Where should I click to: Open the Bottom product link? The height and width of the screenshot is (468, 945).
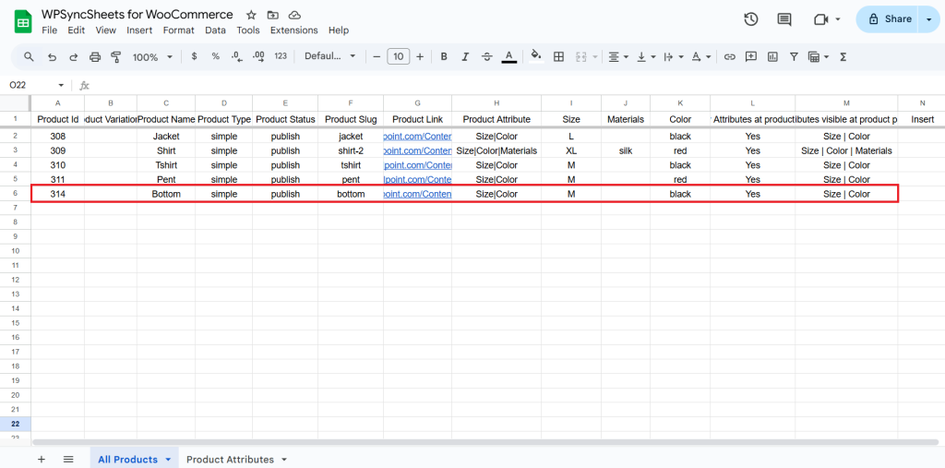tap(417, 194)
